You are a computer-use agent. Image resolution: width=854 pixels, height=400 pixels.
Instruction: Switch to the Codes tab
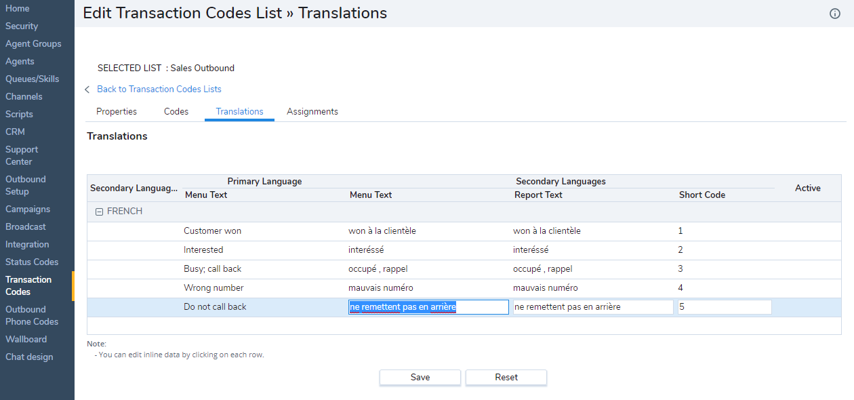176,111
